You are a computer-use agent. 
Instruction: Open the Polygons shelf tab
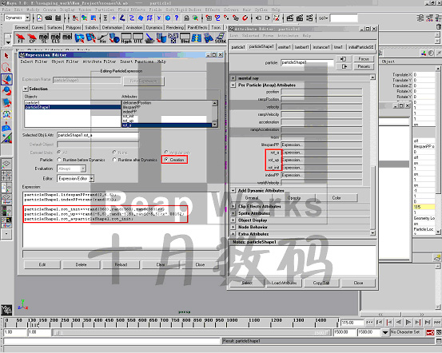tap(74, 27)
